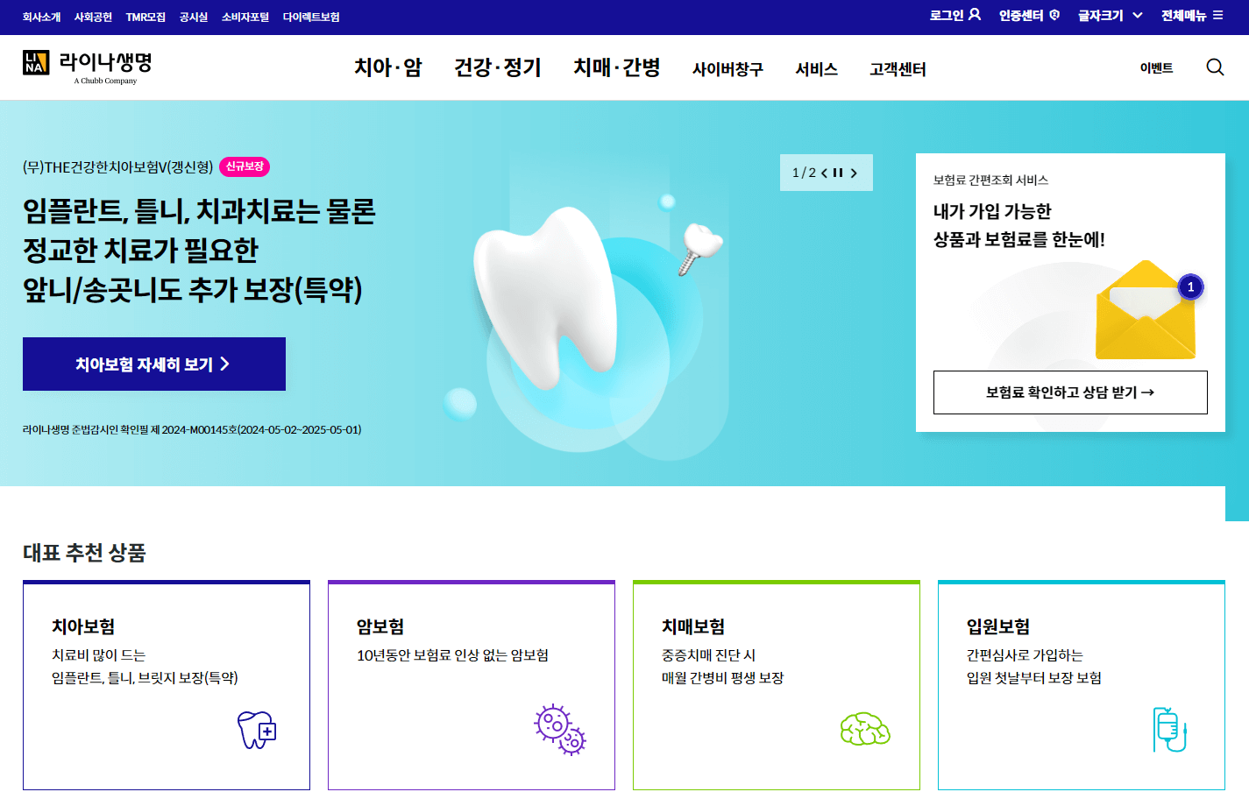Open the search magnifier icon

click(x=1215, y=67)
